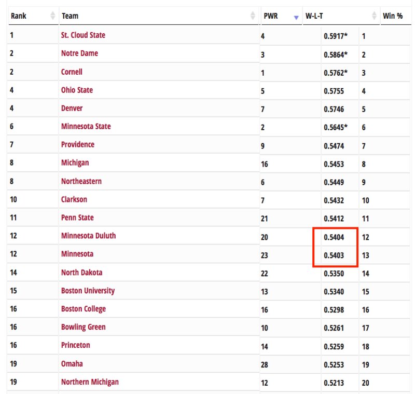Go to the Ohio State team link
416x394 pixels.
77,90
